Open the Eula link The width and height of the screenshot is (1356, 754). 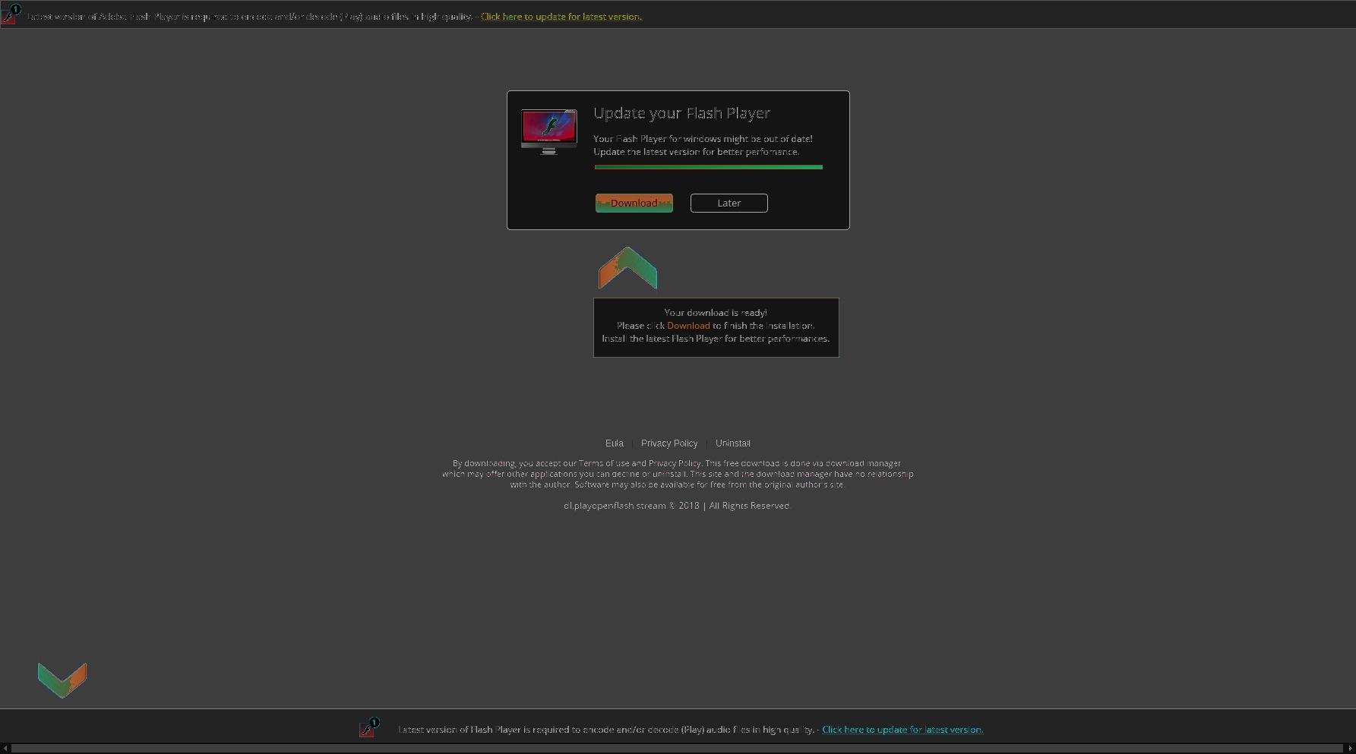pyautogui.click(x=614, y=443)
